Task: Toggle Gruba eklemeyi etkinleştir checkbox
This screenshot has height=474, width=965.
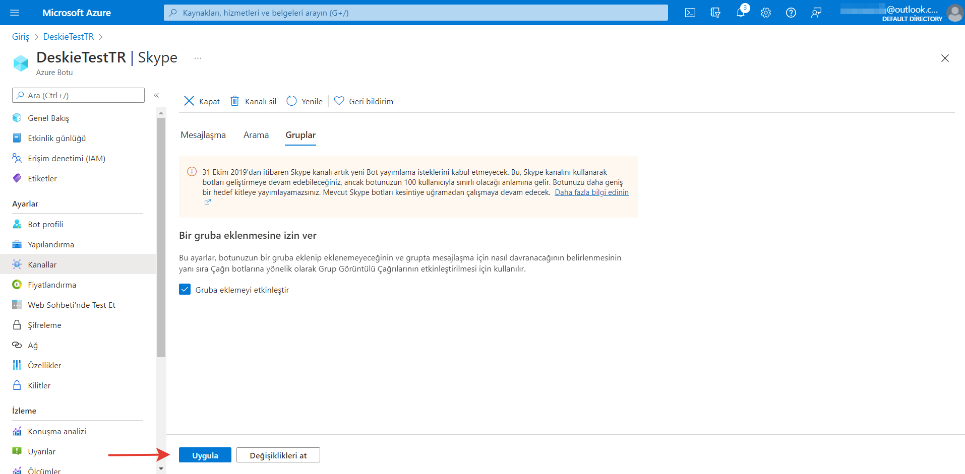Action: (x=185, y=289)
